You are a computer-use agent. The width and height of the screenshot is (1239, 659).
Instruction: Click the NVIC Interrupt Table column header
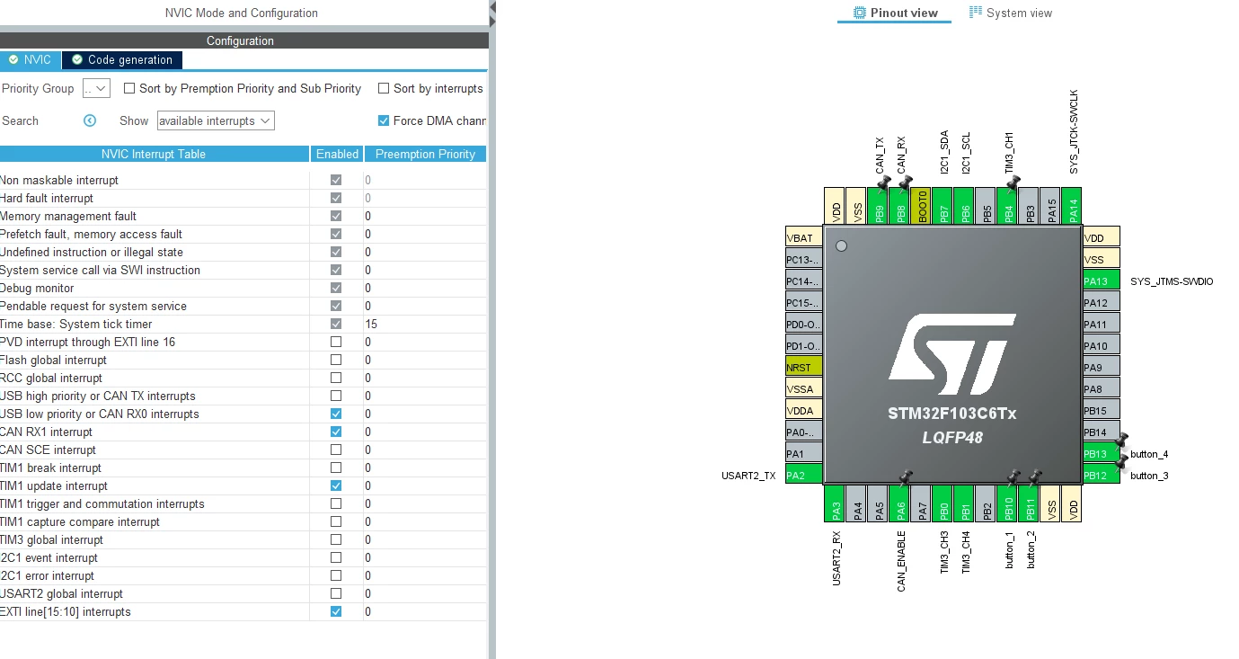click(x=155, y=154)
